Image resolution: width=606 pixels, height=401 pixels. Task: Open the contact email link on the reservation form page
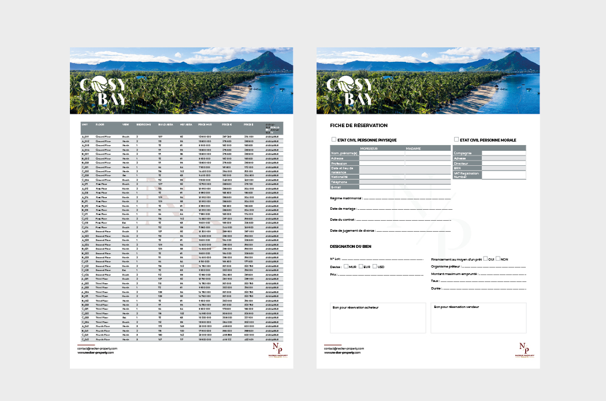coord(344,348)
